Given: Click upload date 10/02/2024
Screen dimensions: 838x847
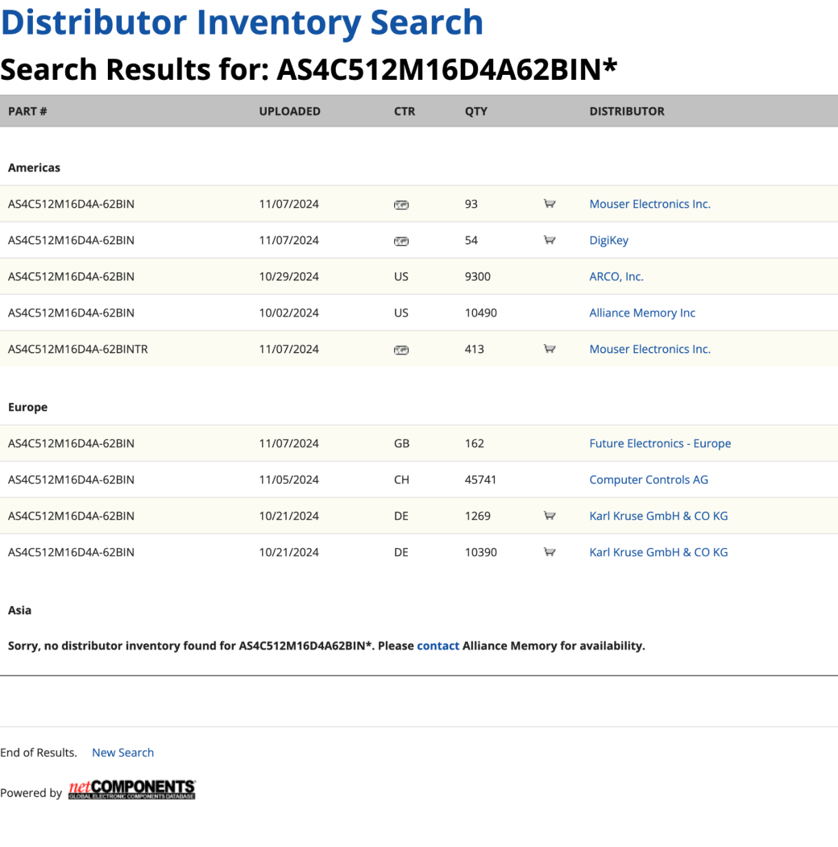Looking at the screenshot, I should click(289, 313).
